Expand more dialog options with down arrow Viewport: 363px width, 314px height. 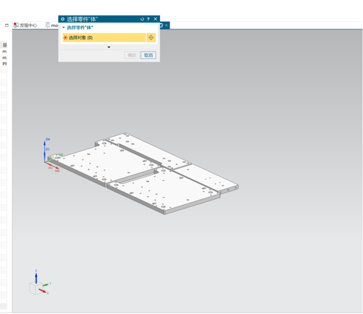coord(109,47)
